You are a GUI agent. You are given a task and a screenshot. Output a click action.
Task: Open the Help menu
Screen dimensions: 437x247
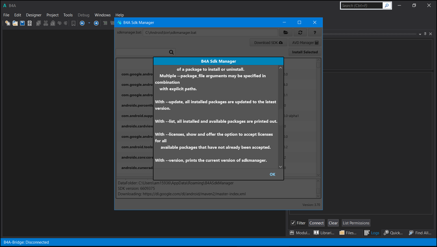click(120, 15)
